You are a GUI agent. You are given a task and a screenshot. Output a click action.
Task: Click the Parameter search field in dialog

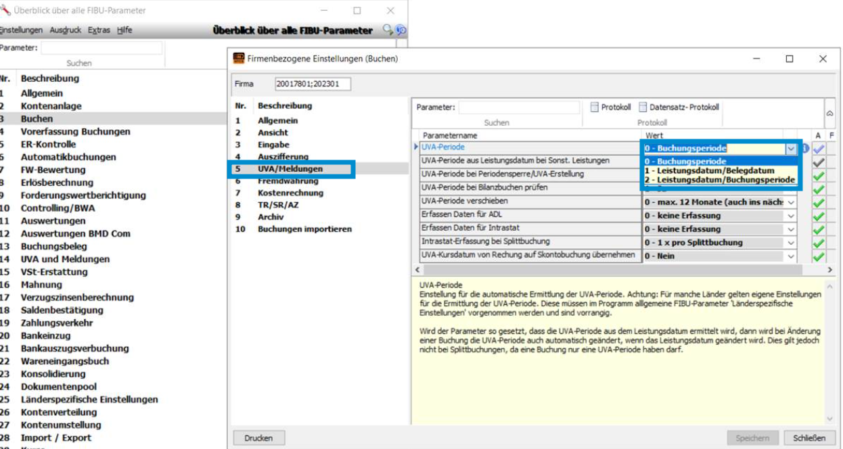[519, 108]
